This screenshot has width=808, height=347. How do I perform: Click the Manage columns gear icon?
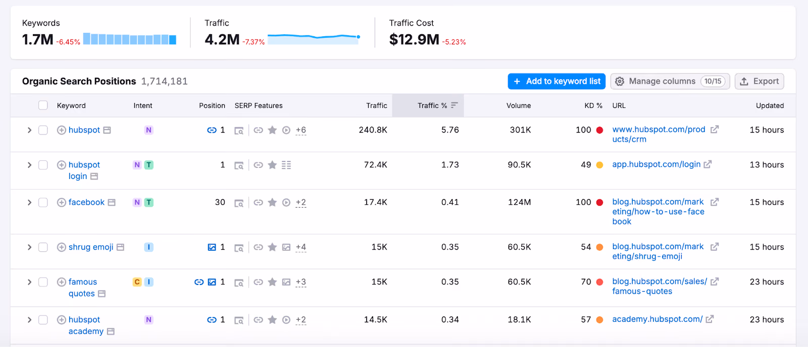pos(620,81)
